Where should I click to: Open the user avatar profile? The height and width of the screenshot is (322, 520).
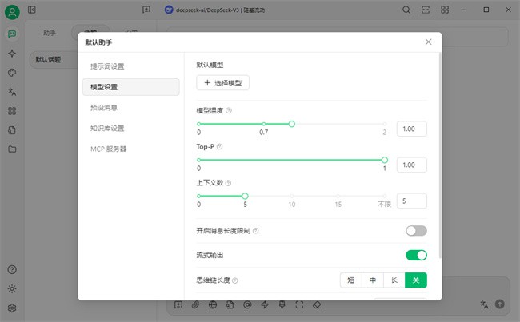pyautogui.click(x=12, y=12)
